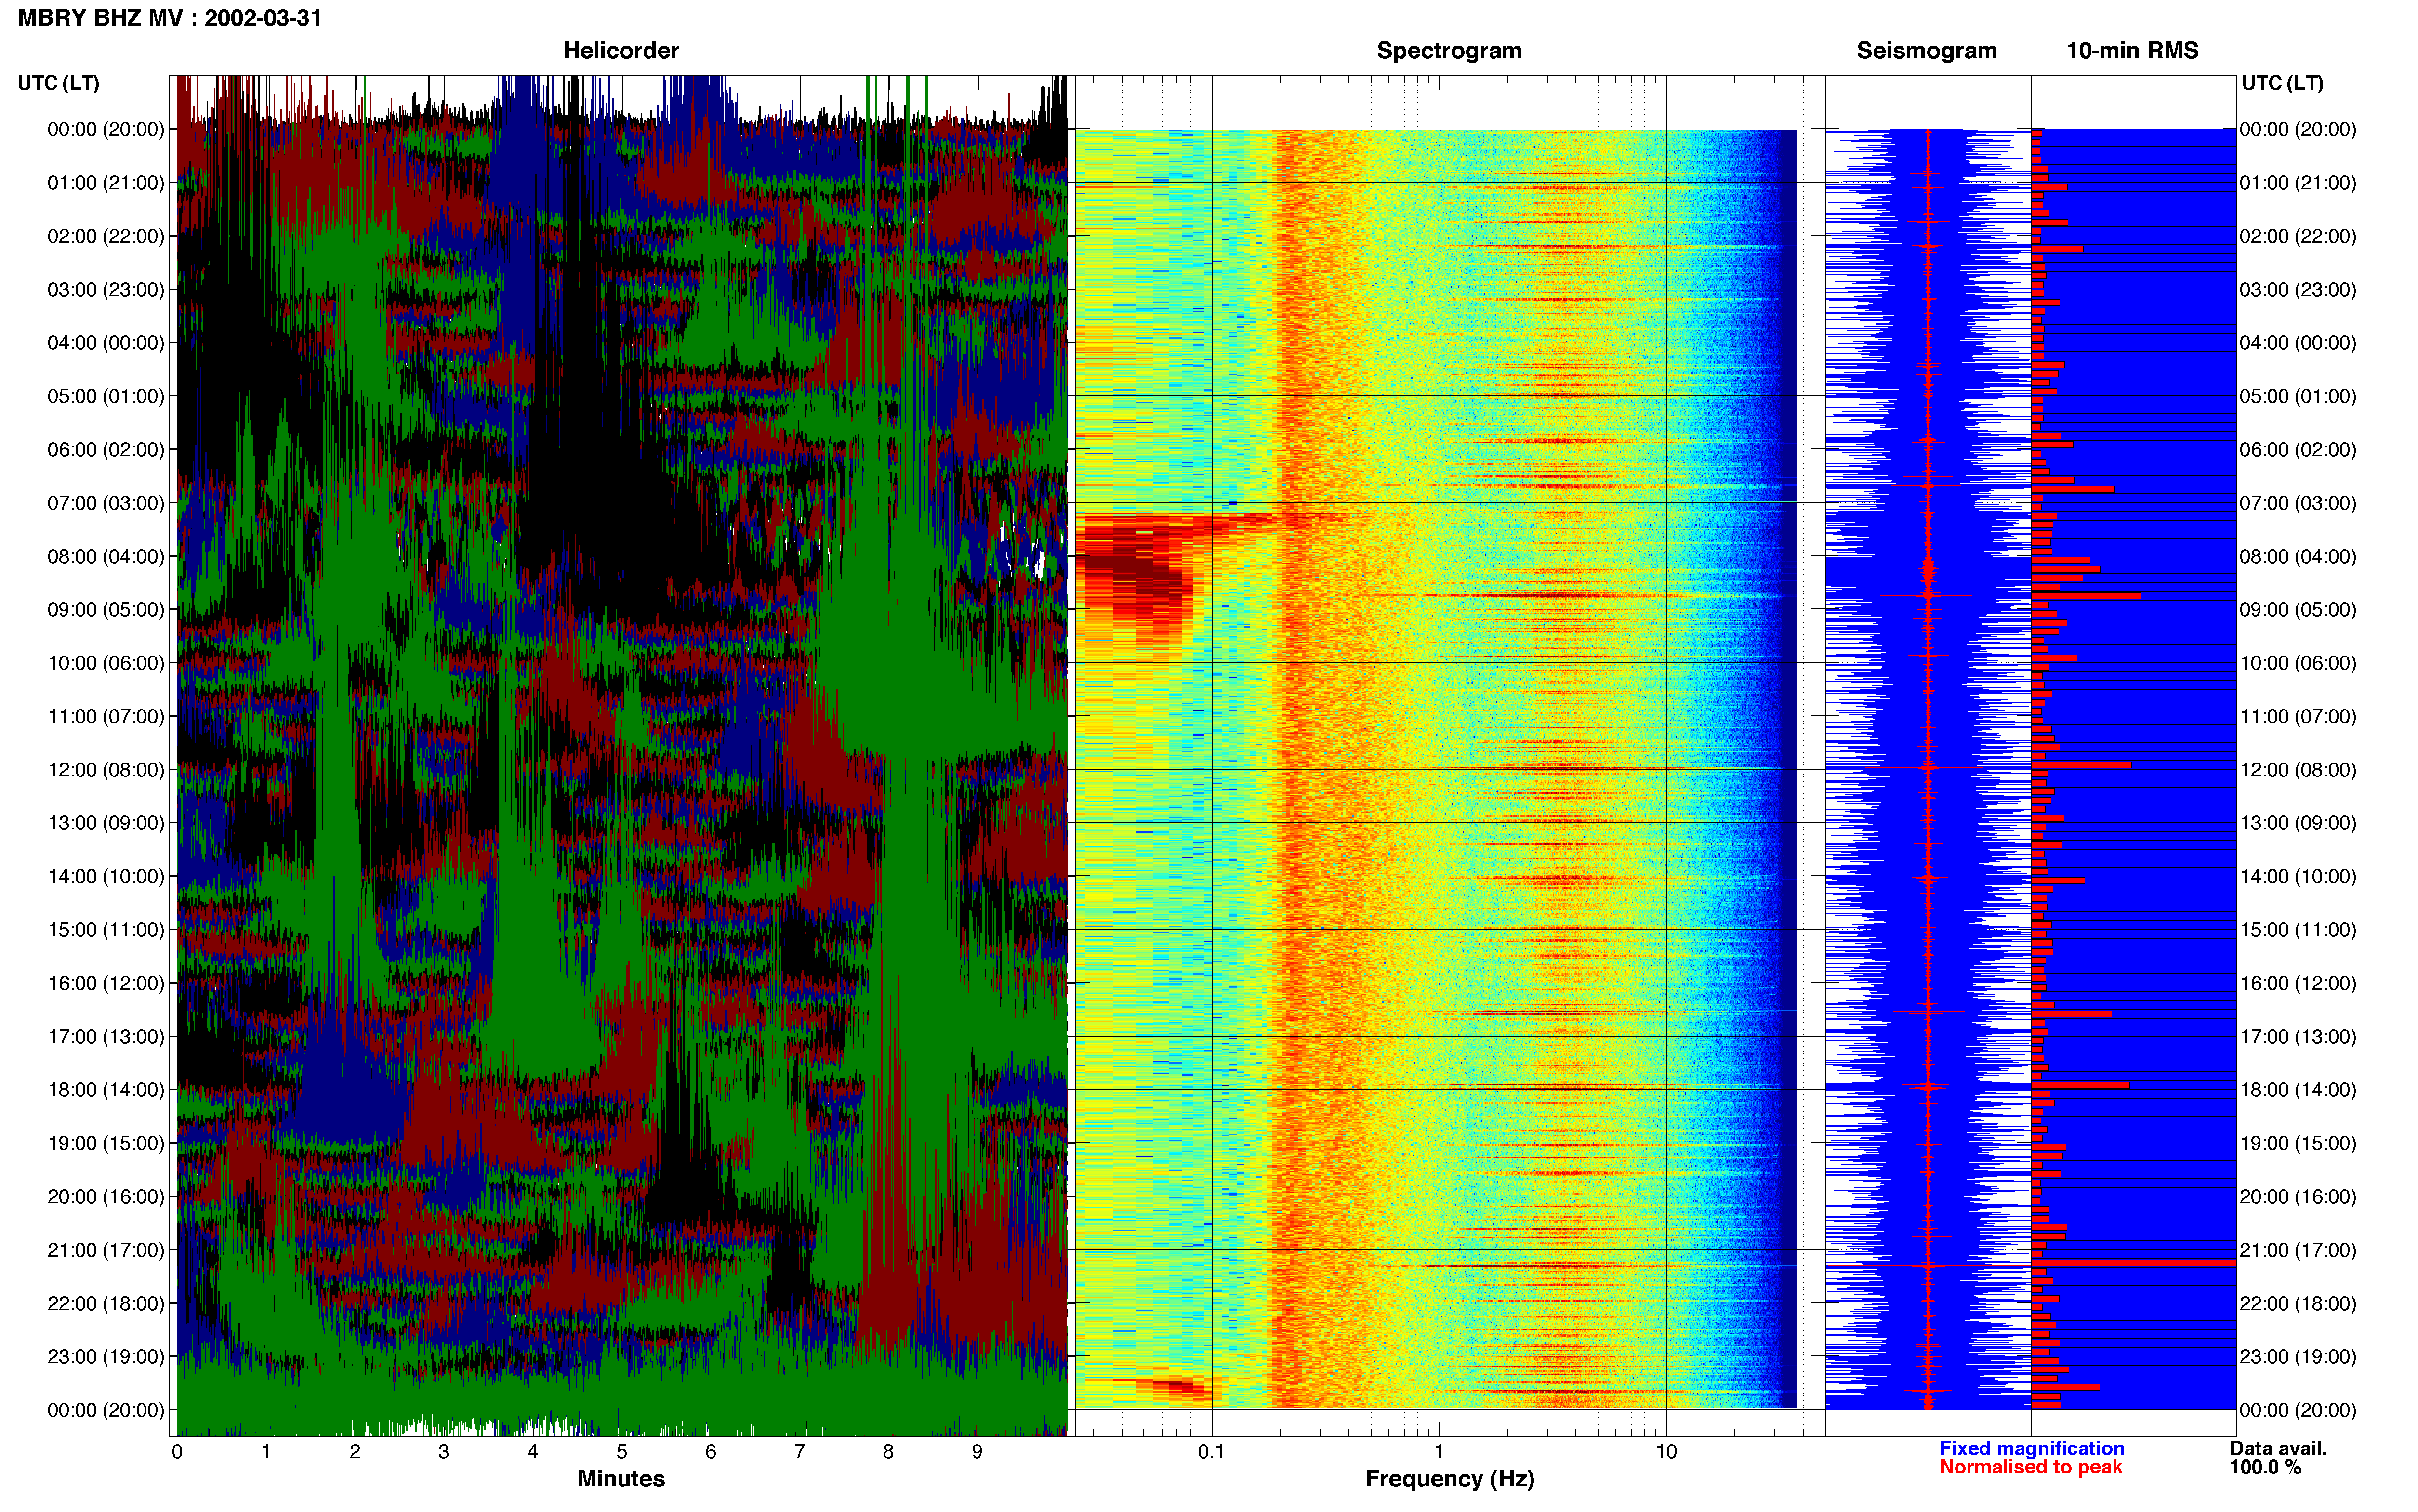Select left time label '23:00 (19:00)'

[106, 1357]
